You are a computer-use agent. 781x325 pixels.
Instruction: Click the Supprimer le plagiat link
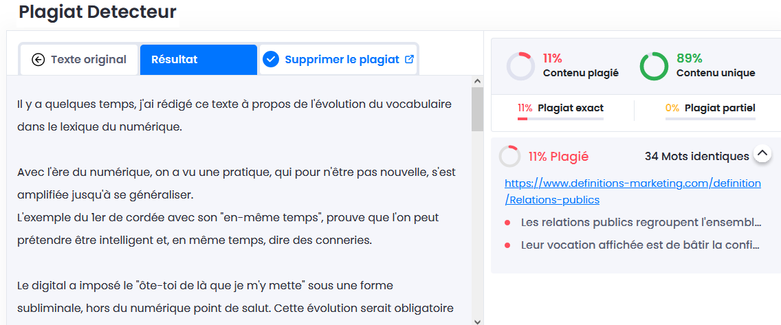(x=342, y=60)
